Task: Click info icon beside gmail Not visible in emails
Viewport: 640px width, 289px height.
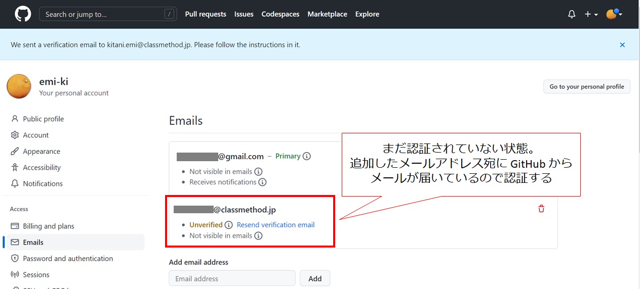Action: 258,171
